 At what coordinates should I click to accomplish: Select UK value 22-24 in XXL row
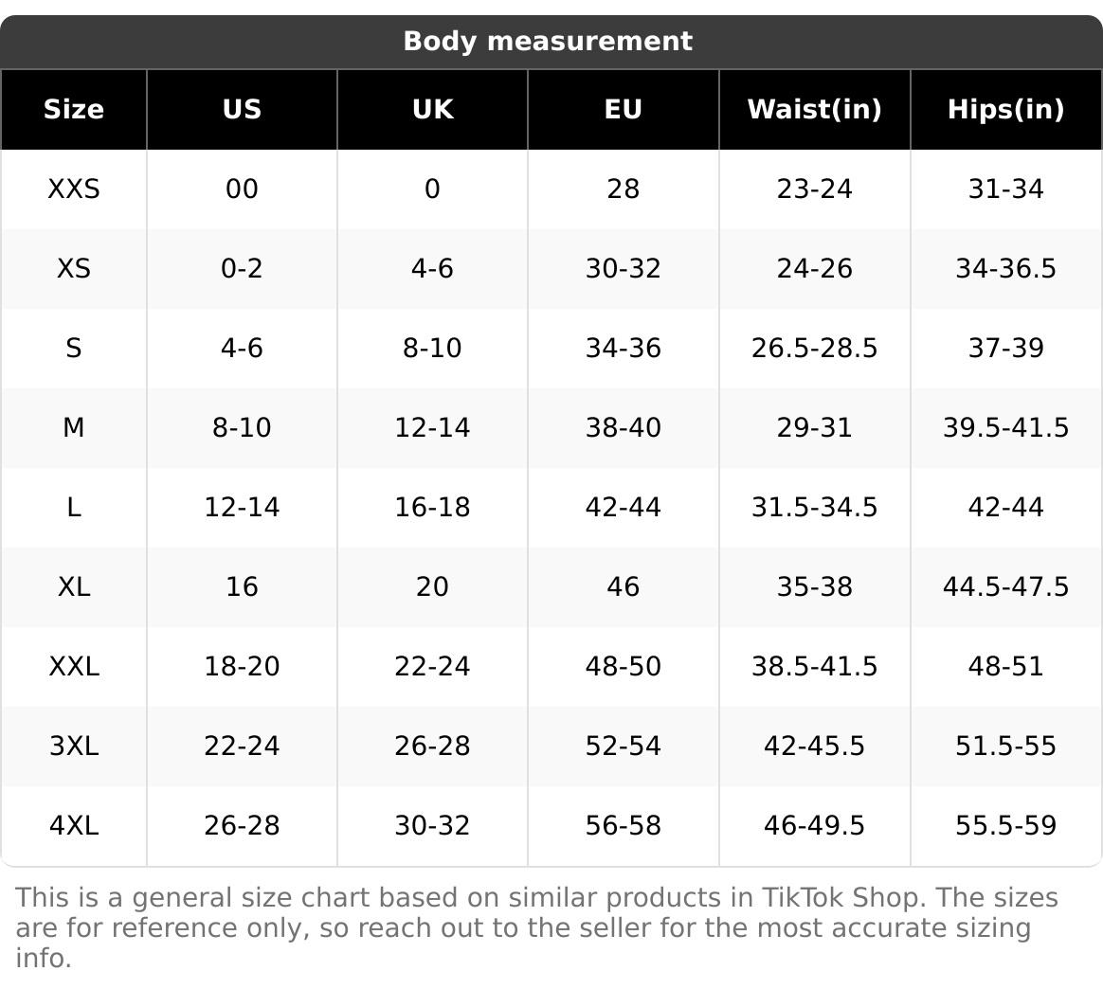click(432, 667)
